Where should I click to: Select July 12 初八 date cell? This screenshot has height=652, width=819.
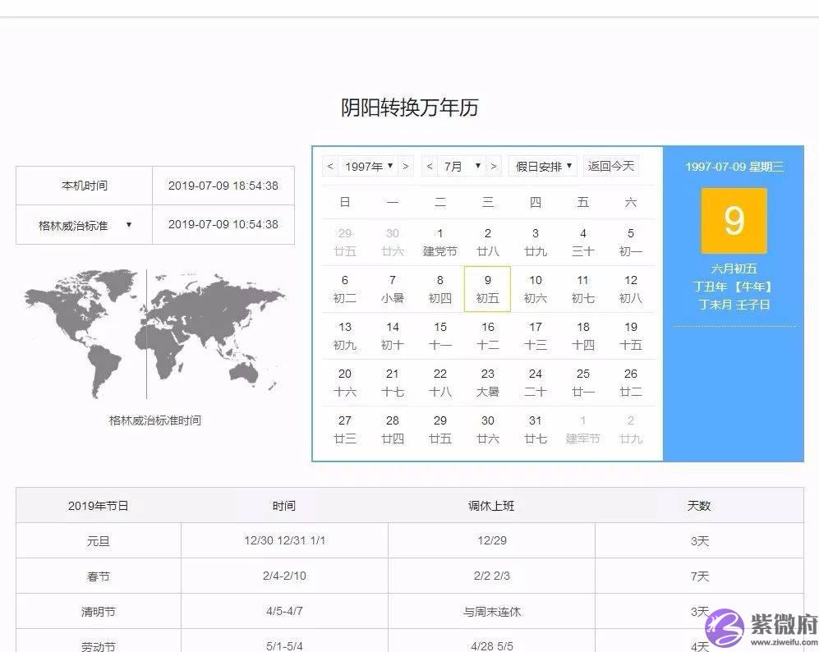click(x=630, y=289)
